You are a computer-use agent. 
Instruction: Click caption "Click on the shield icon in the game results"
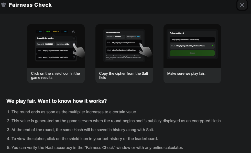coord(55,75)
